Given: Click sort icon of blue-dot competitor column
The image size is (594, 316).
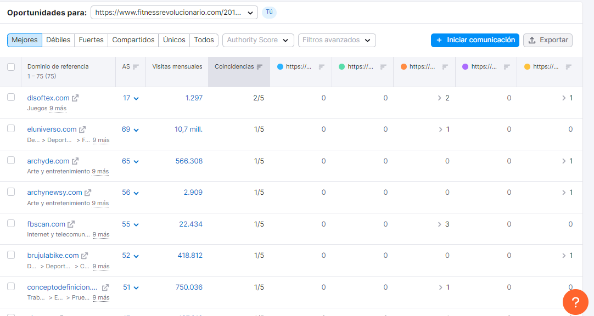Looking at the screenshot, I should pos(322,67).
